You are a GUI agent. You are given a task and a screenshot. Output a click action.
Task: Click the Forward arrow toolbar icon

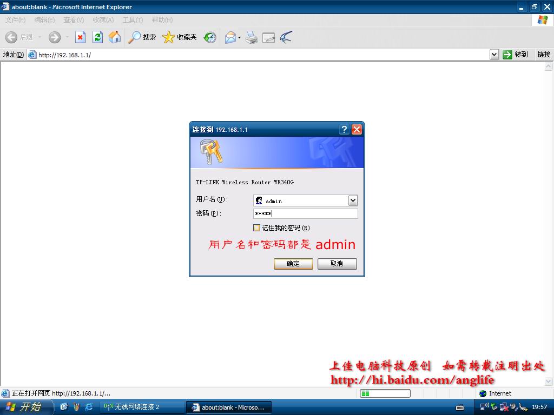[55, 37]
